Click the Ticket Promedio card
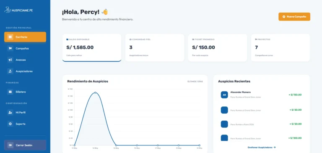The image size is (322, 153). tap(218, 48)
